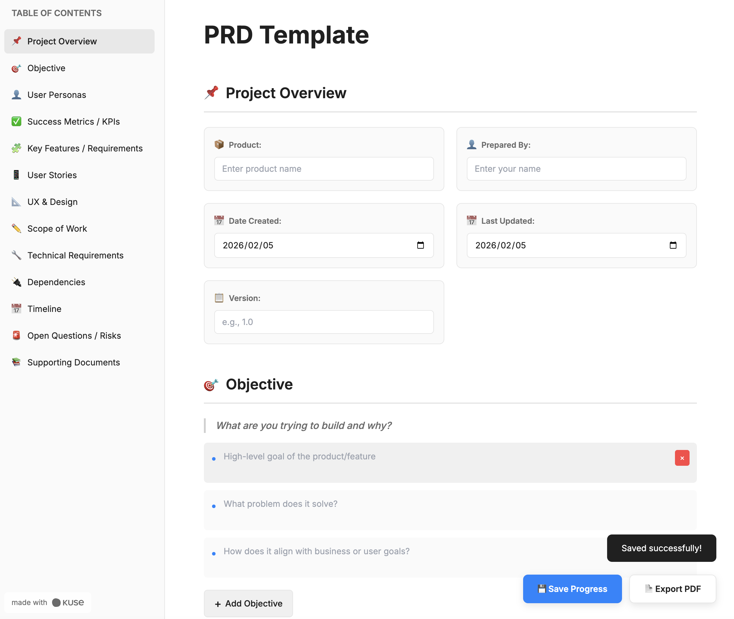Click the Save Progress button
The image size is (734, 619).
tap(572, 589)
